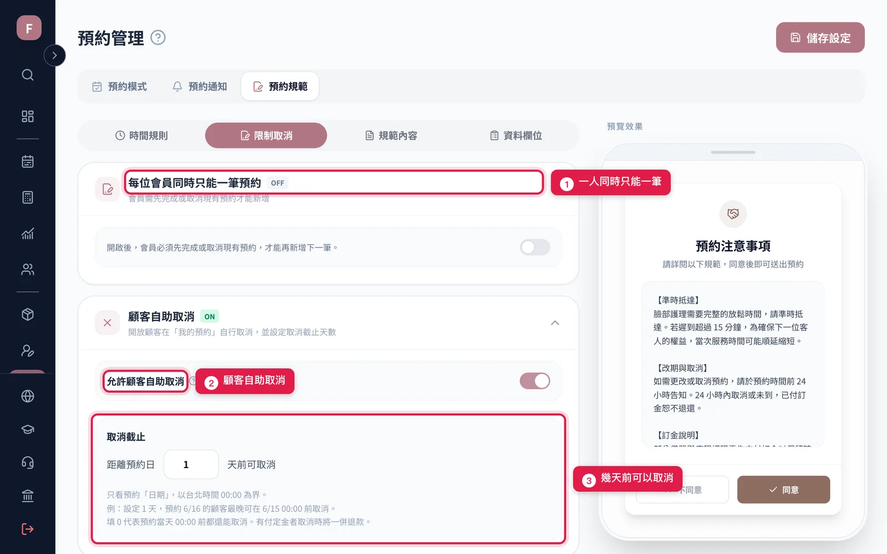This screenshot has width=887, height=554.
Task: Open the graduation cap icon in sidebar
Action: (x=28, y=429)
